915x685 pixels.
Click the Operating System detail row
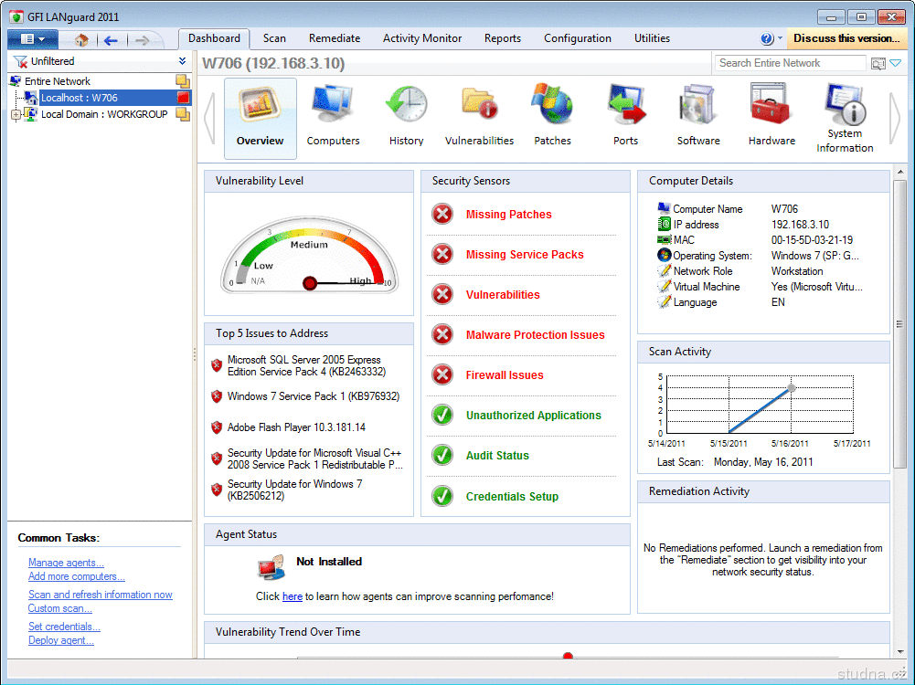pos(759,256)
